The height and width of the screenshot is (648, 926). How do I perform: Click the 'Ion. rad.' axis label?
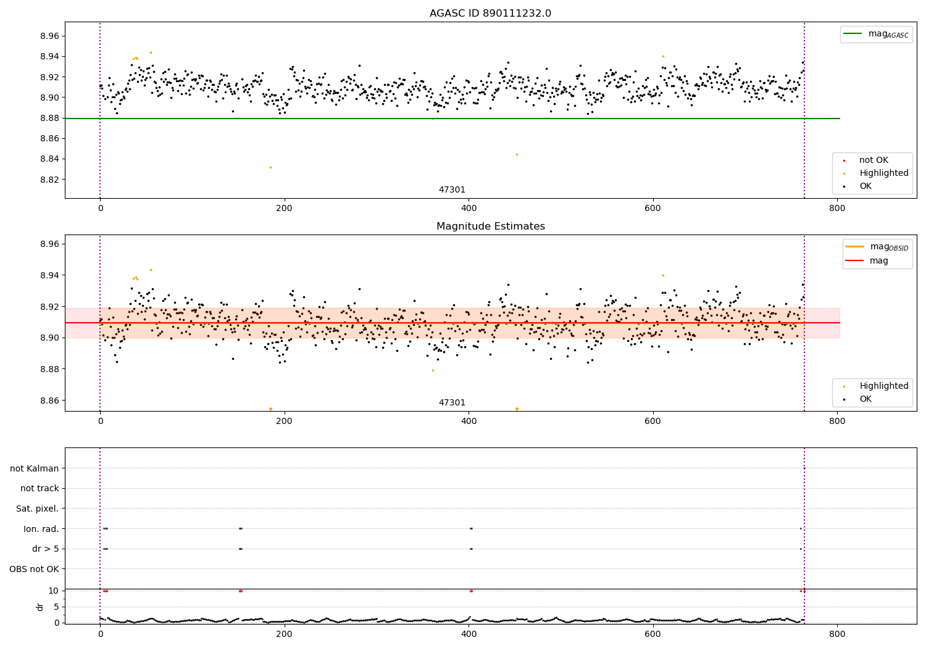point(41,529)
